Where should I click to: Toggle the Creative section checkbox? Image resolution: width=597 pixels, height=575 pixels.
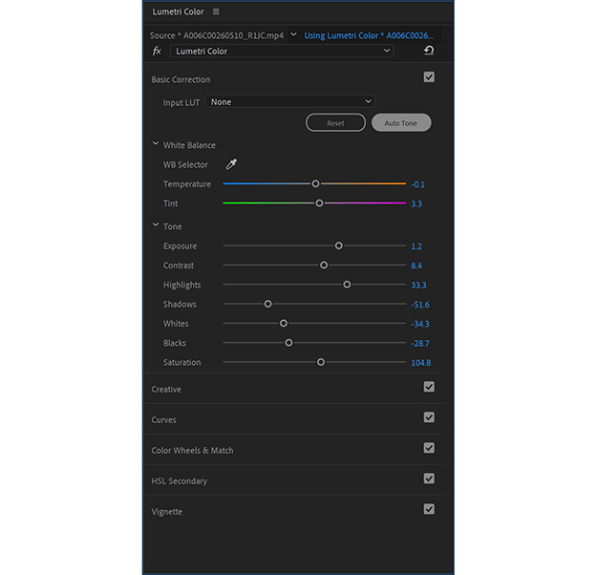429,387
